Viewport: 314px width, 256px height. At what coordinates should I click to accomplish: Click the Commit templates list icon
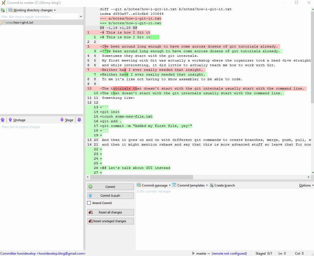point(174,185)
